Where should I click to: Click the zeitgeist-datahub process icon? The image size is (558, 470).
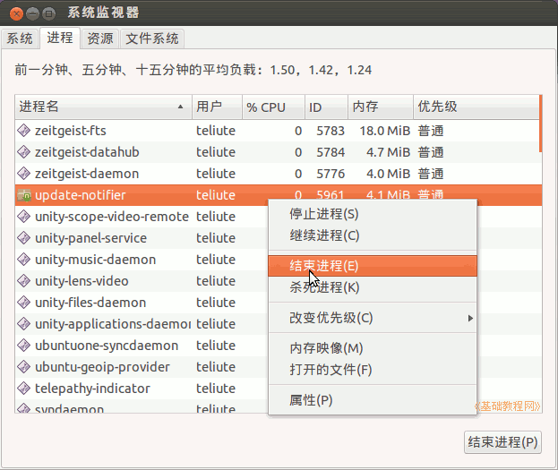pos(24,152)
